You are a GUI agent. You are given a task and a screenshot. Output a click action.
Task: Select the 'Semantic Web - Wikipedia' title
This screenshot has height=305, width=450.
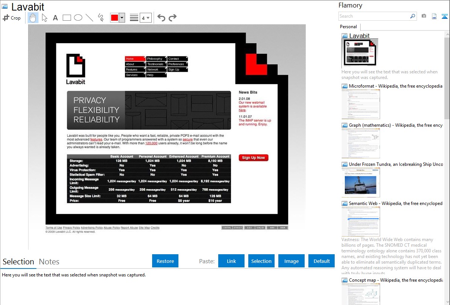click(396, 203)
